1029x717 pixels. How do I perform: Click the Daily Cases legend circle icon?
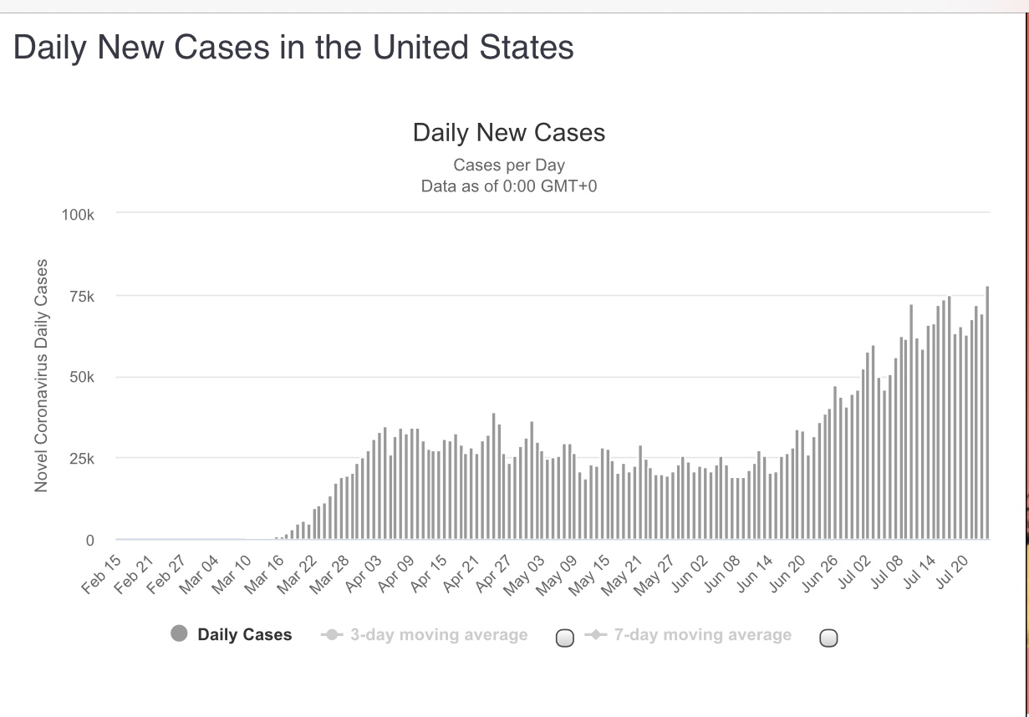(x=179, y=634)
